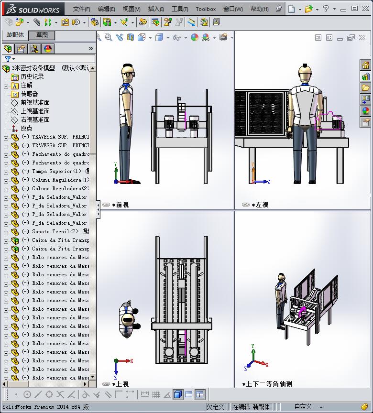This screenshot has height=413, width=373.
Task: Click the Insert Components toolbar icon
Action: coord(20,22)
